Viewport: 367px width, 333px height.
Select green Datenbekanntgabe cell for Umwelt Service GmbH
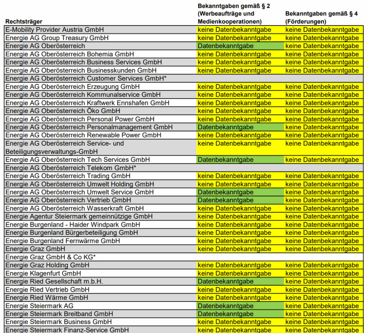click(x=240, y=192)
